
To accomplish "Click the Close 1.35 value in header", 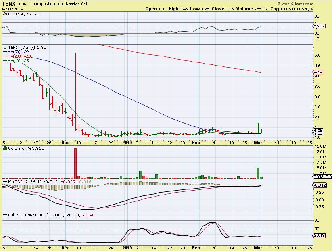I will [223, 9].
